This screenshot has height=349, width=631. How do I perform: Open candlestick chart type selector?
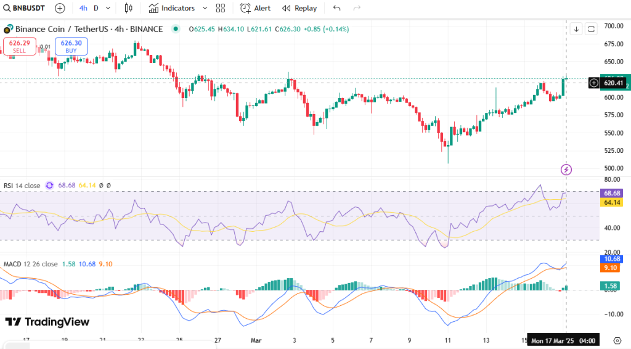coord(128,8)
